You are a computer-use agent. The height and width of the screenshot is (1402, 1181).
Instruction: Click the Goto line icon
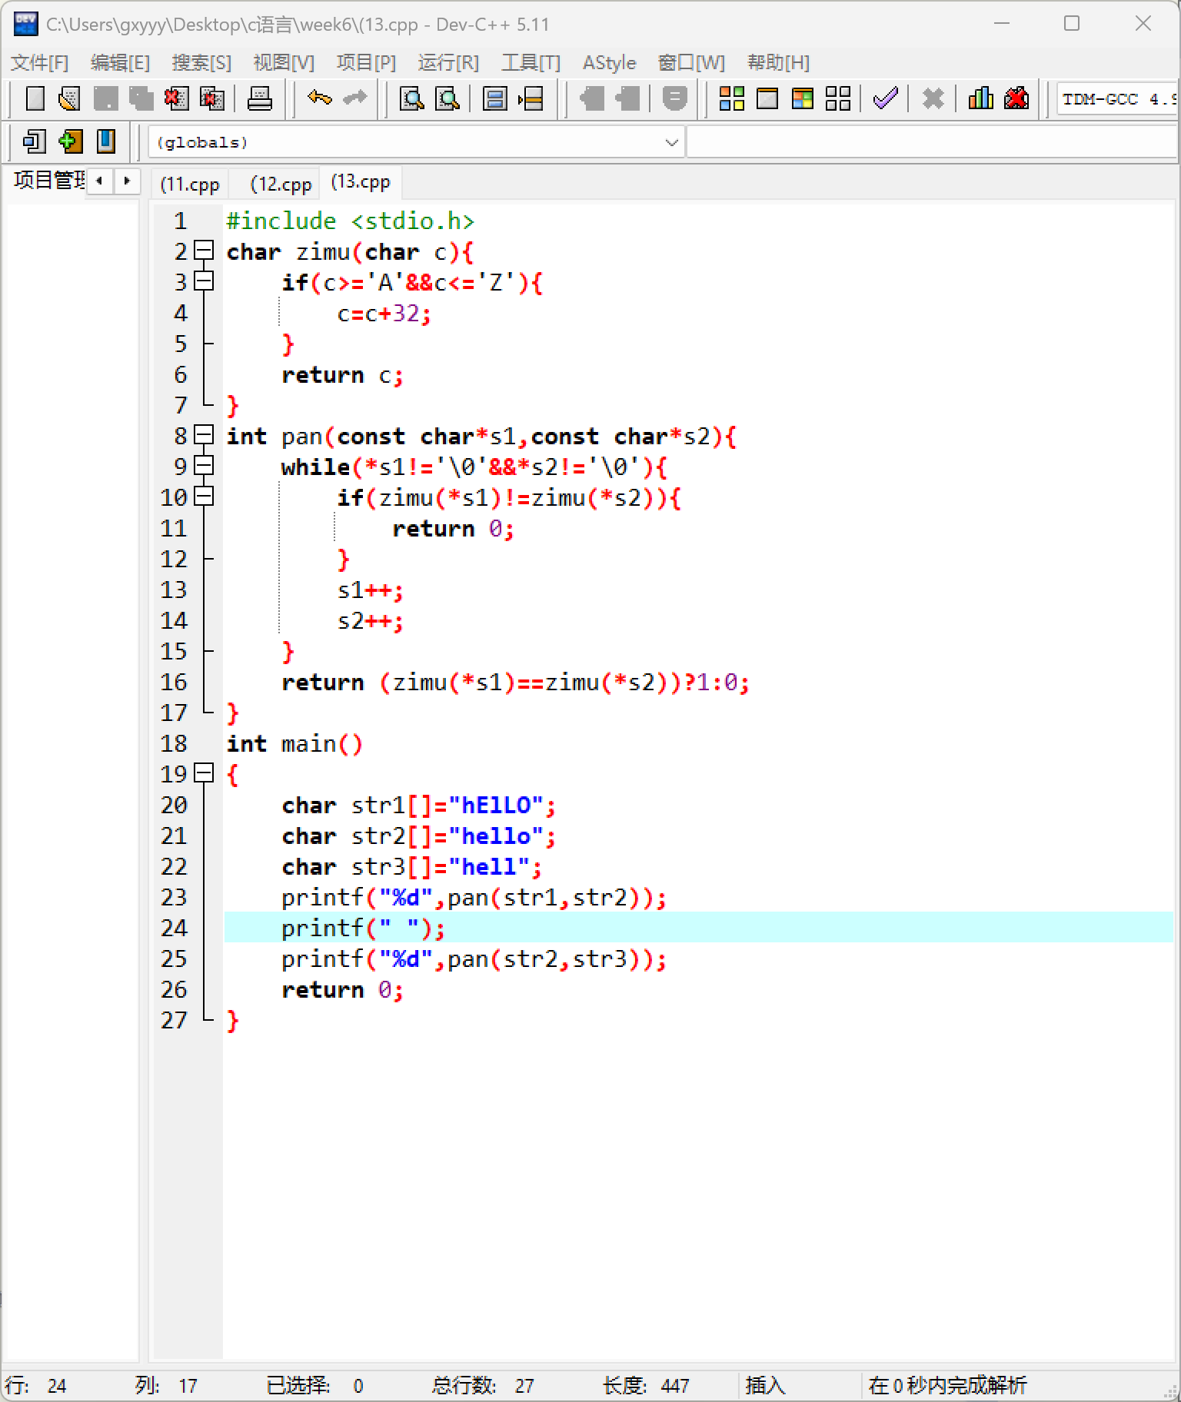pos(531,98)
